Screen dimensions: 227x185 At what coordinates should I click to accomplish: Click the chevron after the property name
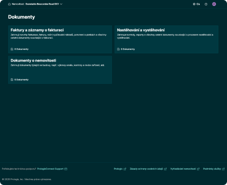pos(61,4)
